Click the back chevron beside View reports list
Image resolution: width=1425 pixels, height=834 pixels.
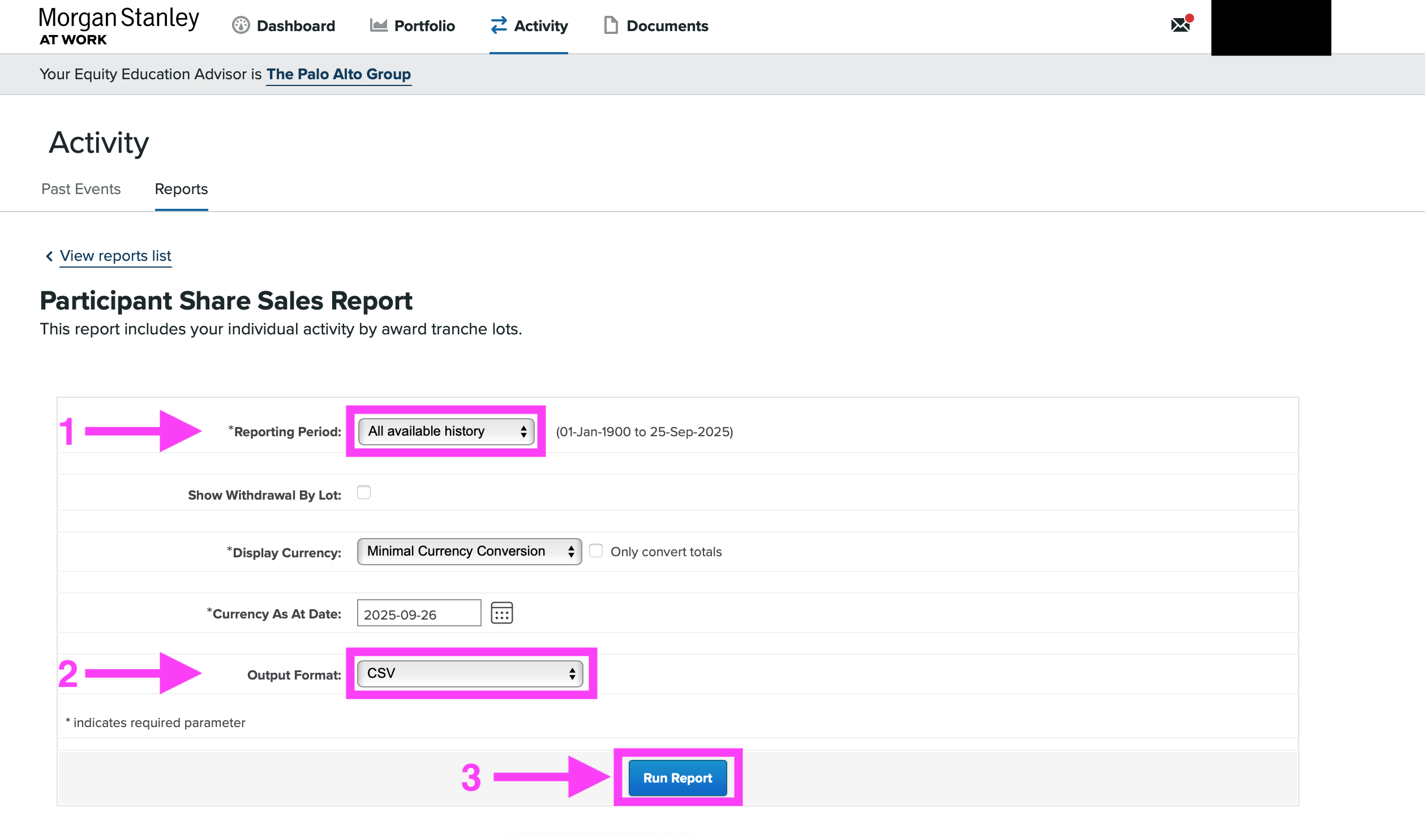click(49, 256)
